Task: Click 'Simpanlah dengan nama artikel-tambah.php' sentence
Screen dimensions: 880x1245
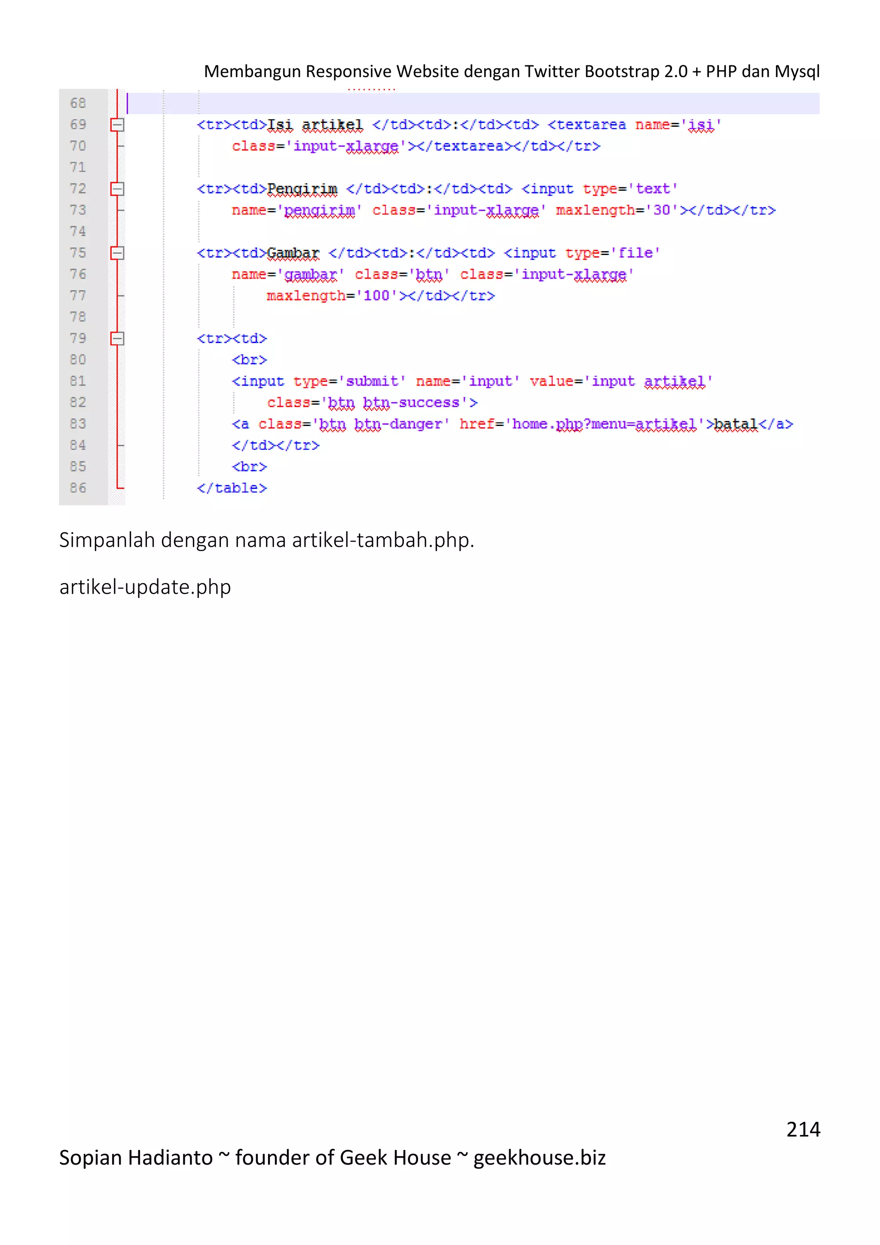Action: (266, 540)
